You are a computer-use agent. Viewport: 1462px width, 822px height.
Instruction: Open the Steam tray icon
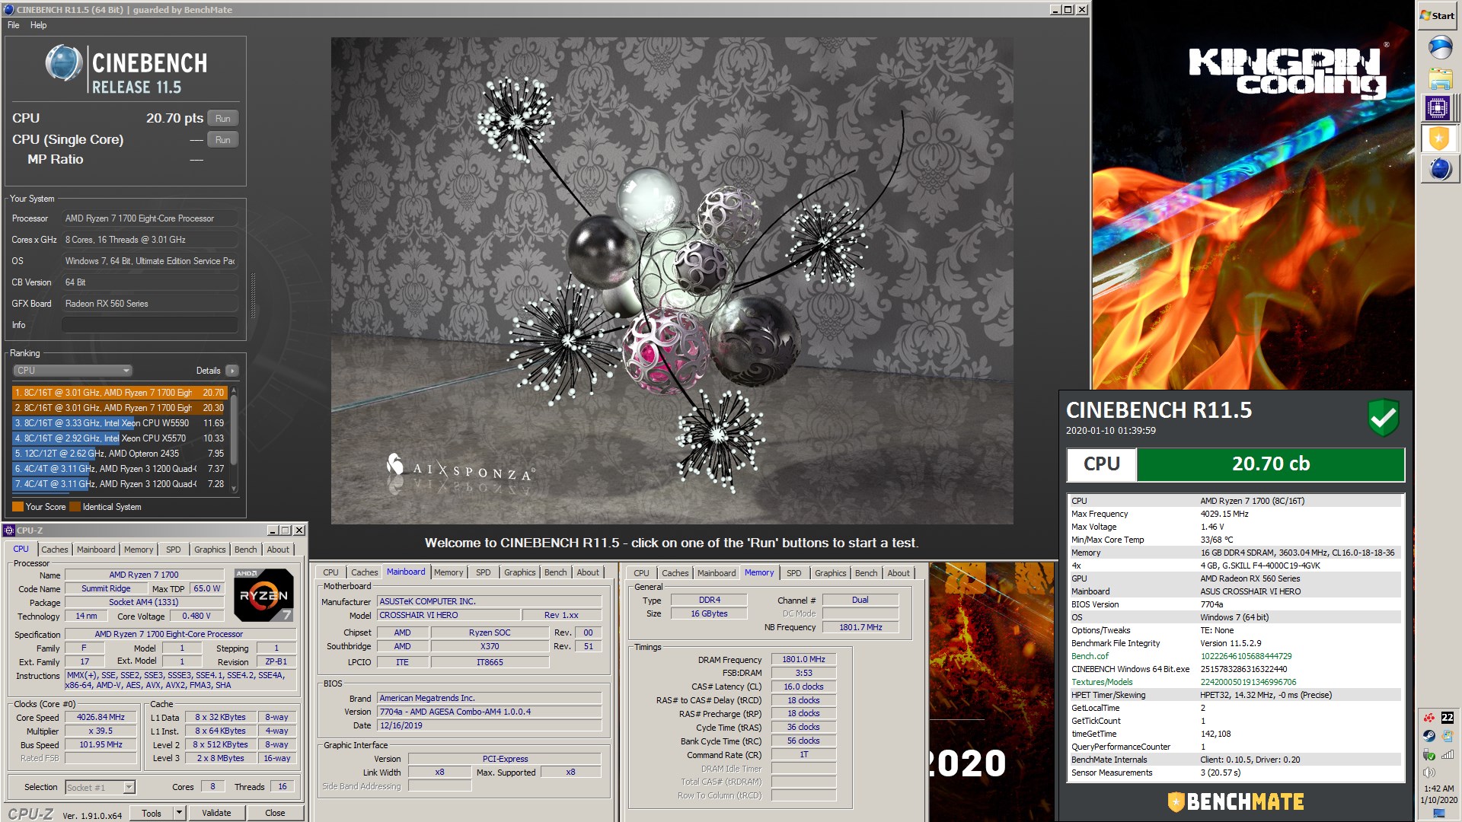[x=1429, y=736]
